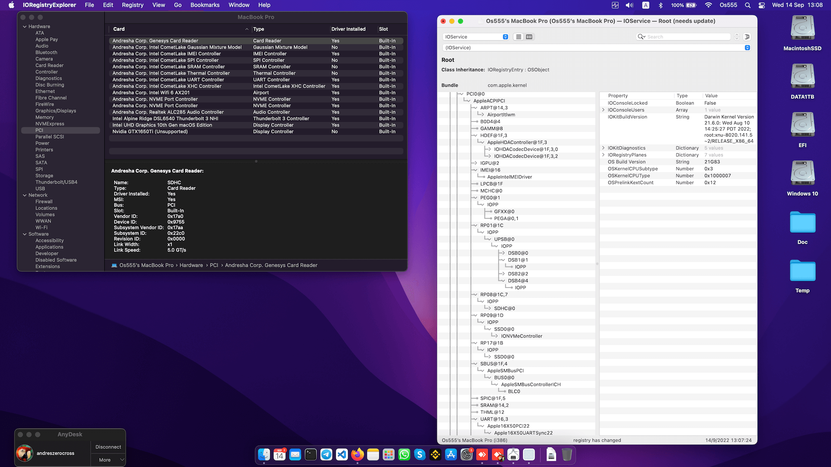This screenshot has height=467, width=831.
Task: Select NVMExpress in the hardware sidebar
Action: click(50, 124)
